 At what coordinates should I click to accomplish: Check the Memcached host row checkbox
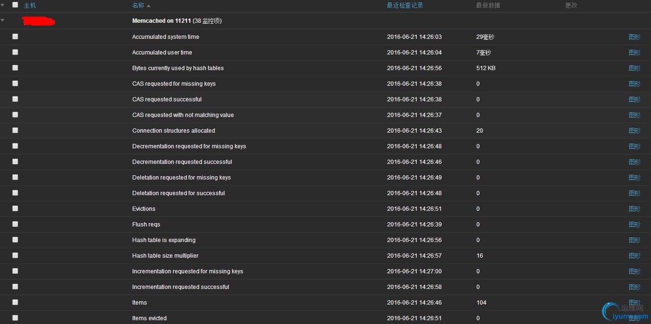pyautogui.click(x=15, y=20)
